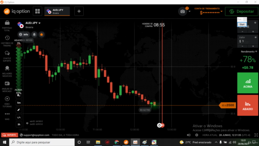Open the Valor help icon
This screenshot has height=146, width=259.
[x=255, y=37]
